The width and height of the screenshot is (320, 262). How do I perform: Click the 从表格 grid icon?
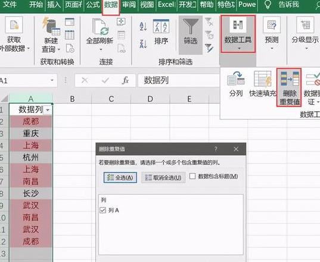click(x=70, y=35)
